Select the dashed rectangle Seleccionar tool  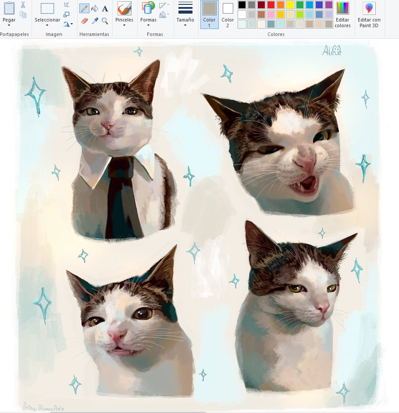[x=47, y=8]
